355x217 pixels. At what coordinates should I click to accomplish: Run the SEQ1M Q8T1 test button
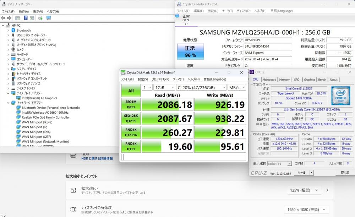click(131, 104)
